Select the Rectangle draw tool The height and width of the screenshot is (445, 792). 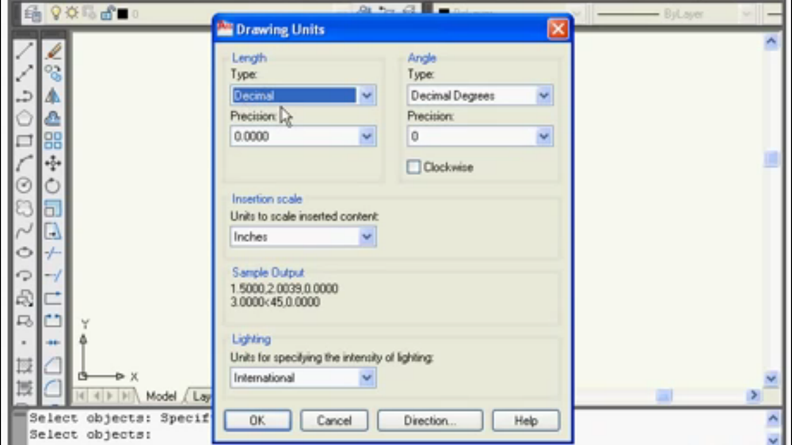tap(25, 141)
